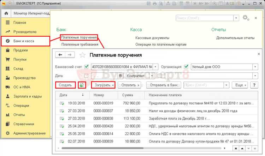The width and height of the screenshot is (265, 156).
Task: Open Дополнительные отчеты link
Action: [235, 38]
